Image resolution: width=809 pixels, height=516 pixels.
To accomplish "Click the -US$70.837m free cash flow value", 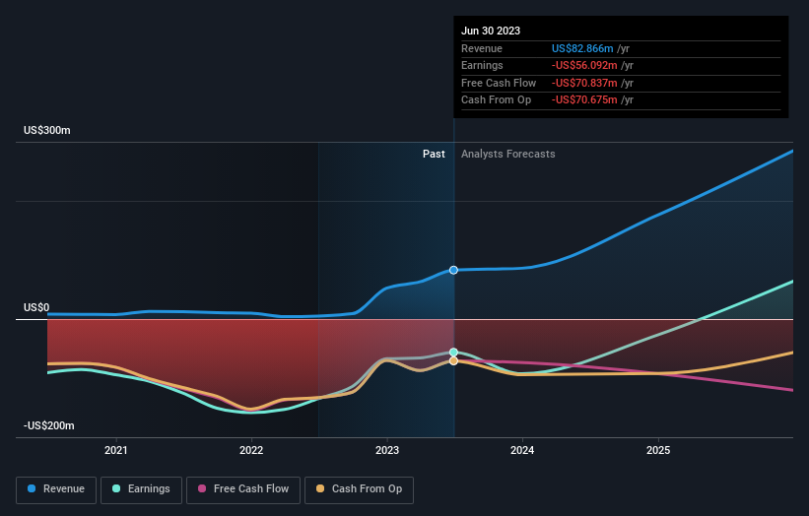I will [x=584, y=83].
